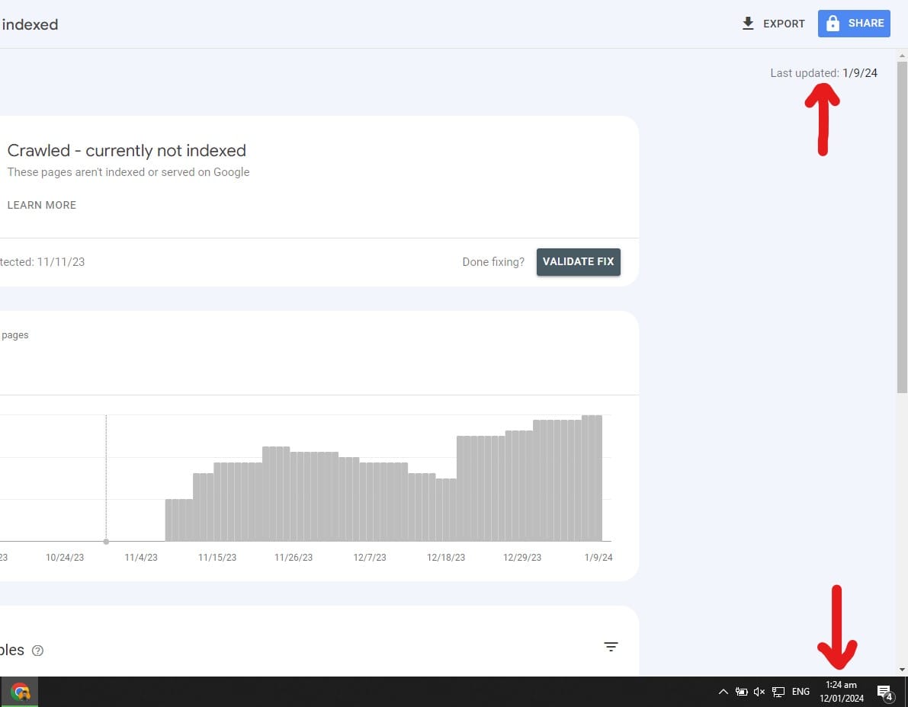Open the notification center with 4 alerts
Image resolution: width=908 pixels, height=707 pixels.
tap(884, 693)
